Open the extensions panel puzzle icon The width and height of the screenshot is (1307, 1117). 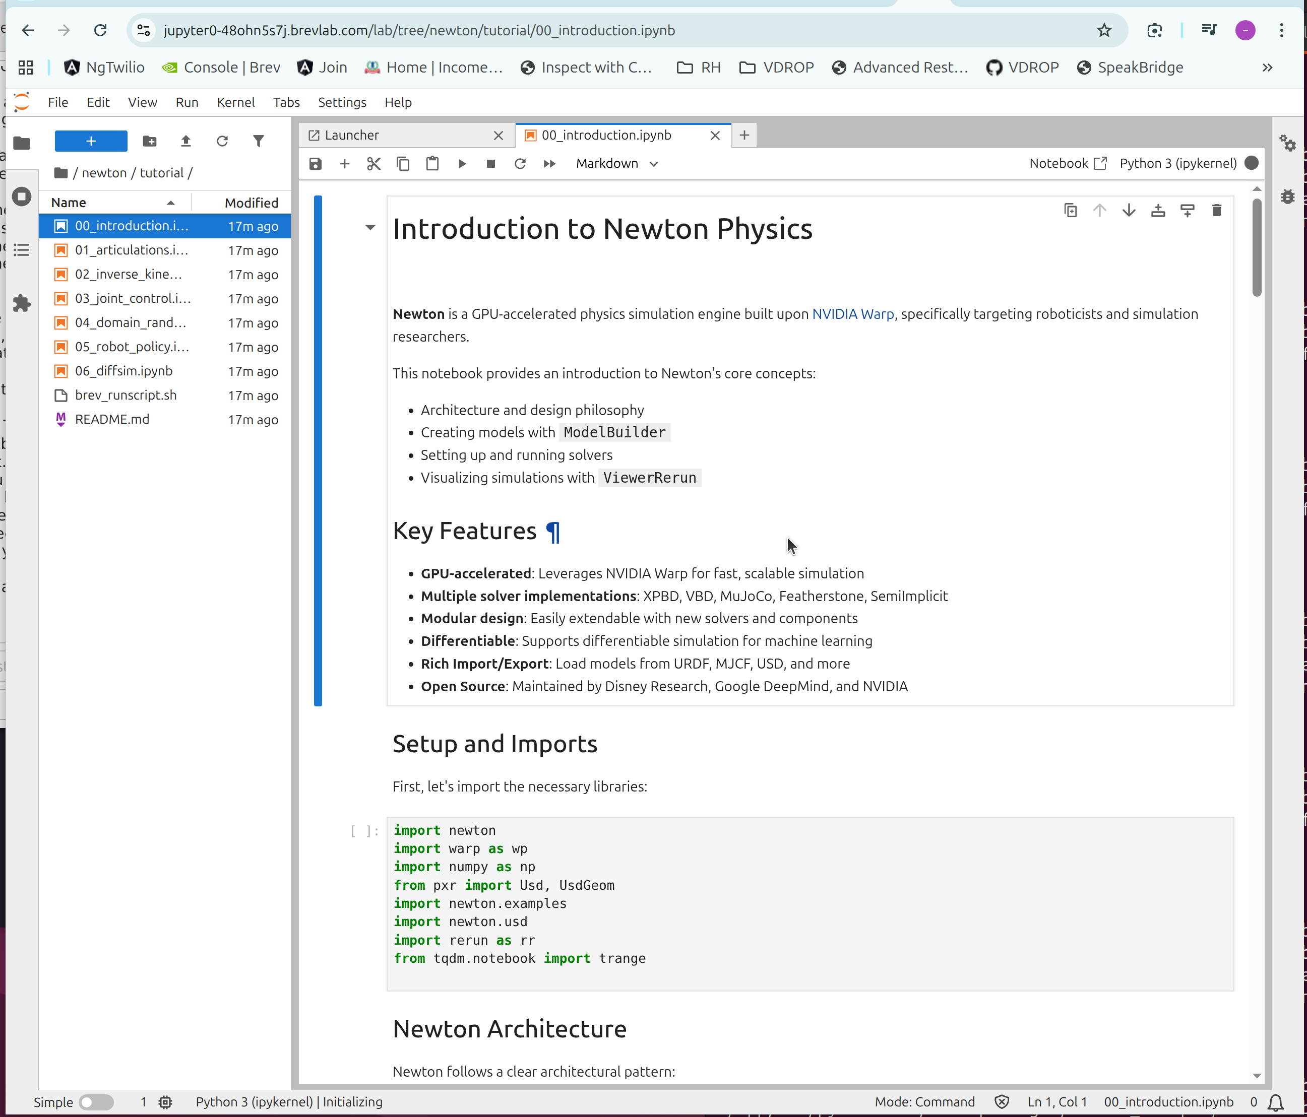(22, 303)
